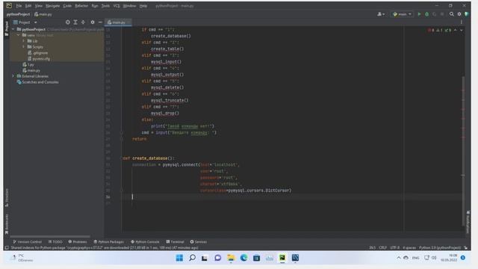Image resolution: width=478 pixels, height=269 pixels.
Task: Open the main run configuration dropdown
Action: [403, 14]
